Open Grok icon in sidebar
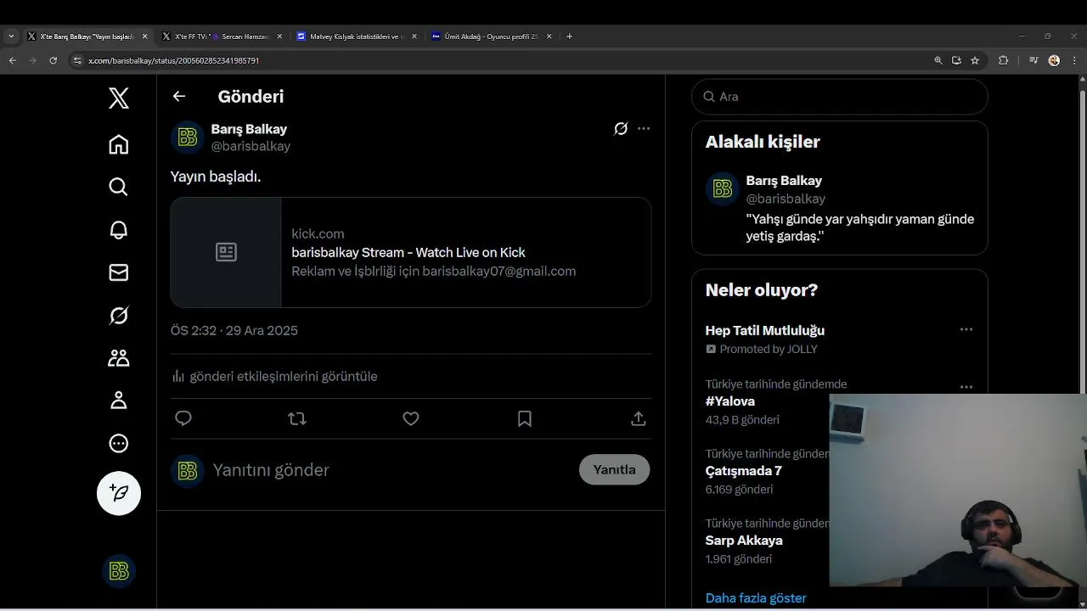The height and width of the screenshot is (611, 1087). coord(119,316)
